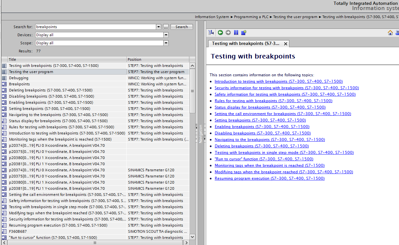Open Monitoring tags when breakpoint reached link

[270, 165]
